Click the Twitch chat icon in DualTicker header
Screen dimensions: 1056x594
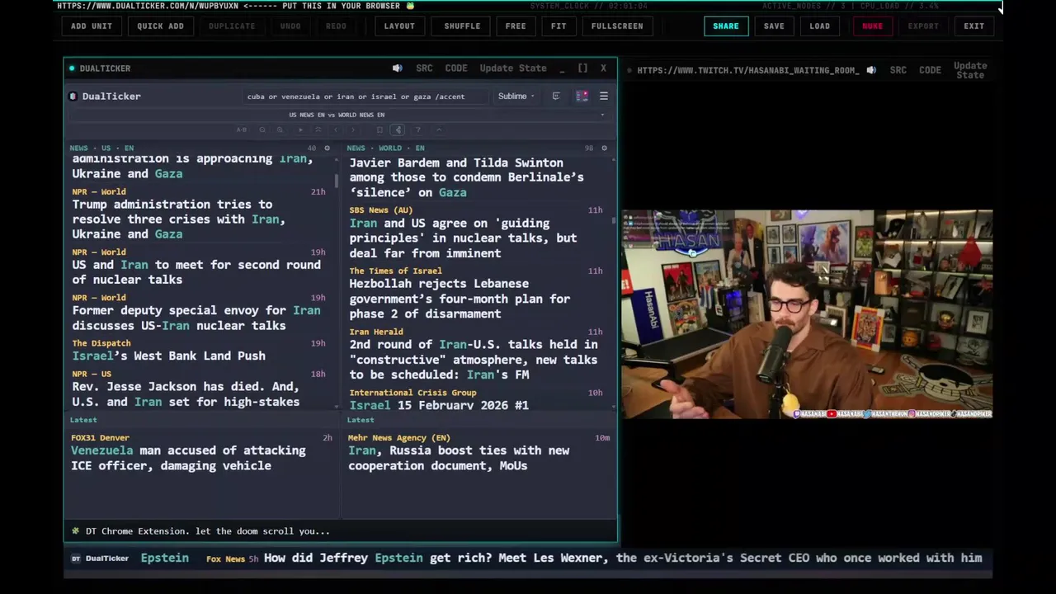[x=556, y=96]
